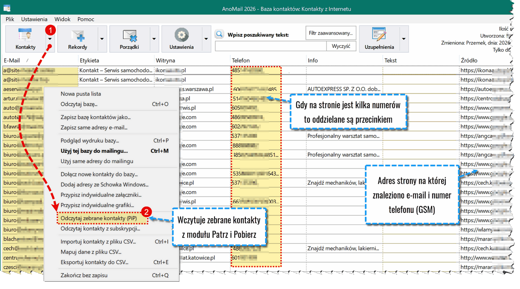The height and width of the screenshot is (289, 520).
Task: Open the Plik menu
Action: 10,19
